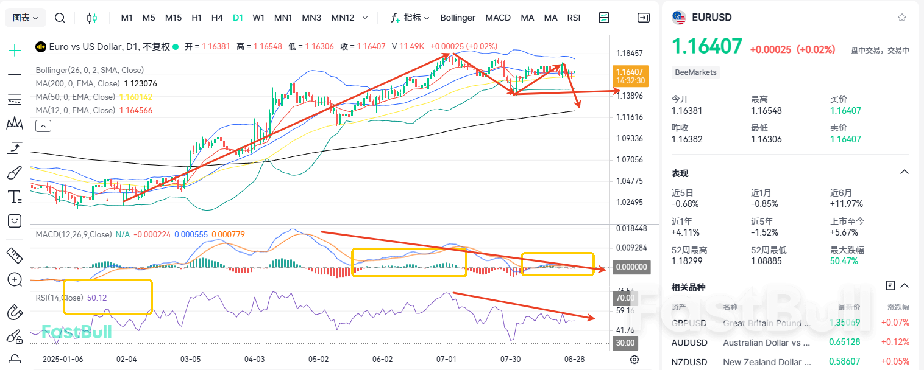Viewport: 924px width, 370px height.
Task: Open chart settings gear icon
Action: [634, 359]
